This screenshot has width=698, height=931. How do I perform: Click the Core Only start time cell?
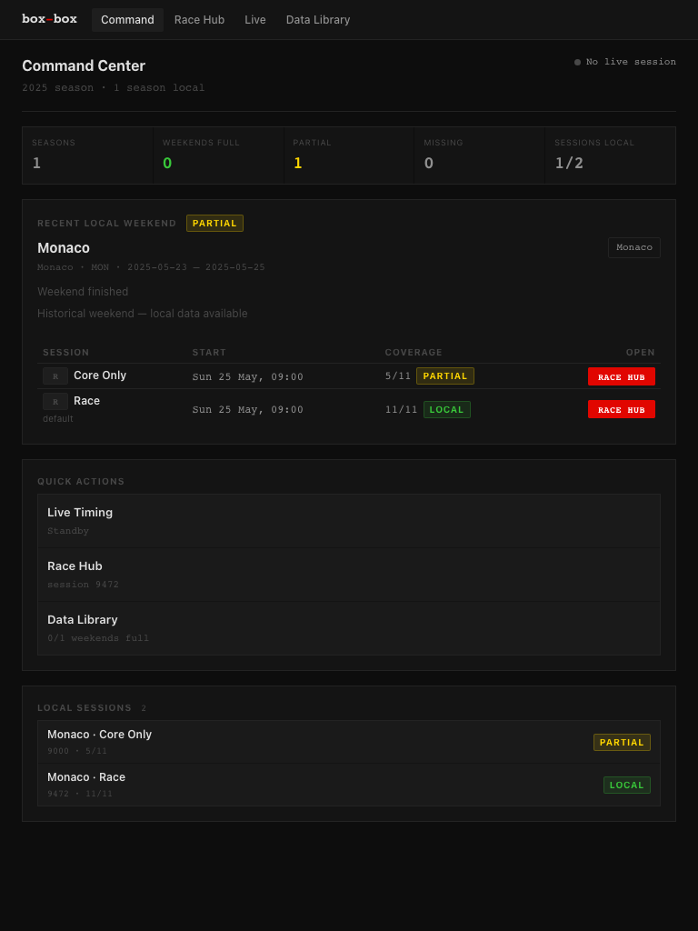click(x=247, y=377)
